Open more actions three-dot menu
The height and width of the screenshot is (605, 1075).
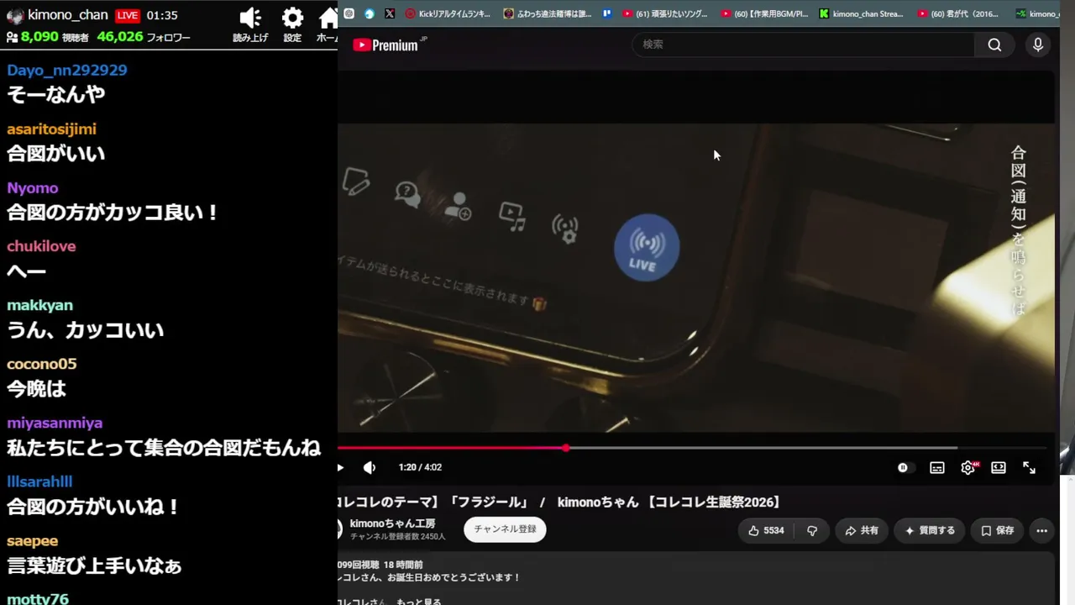pos(1042,530)
